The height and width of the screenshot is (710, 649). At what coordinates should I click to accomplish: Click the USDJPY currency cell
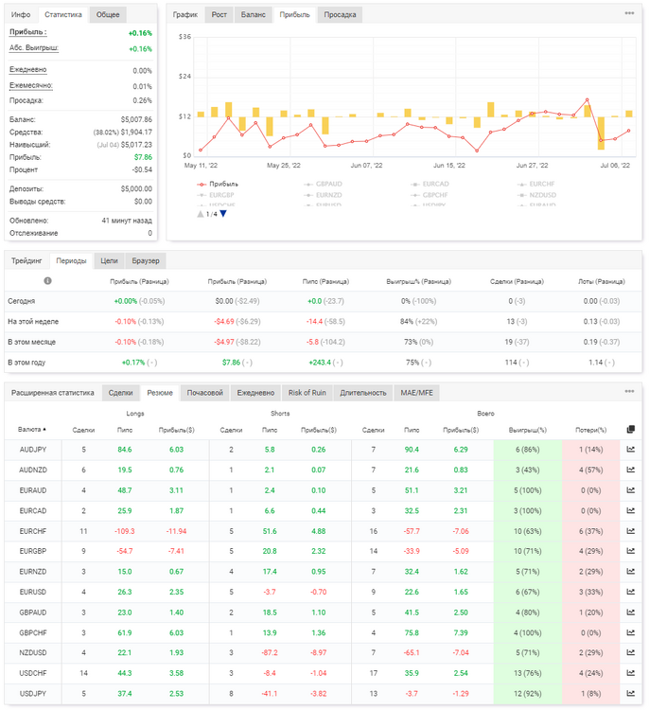(x=33, y=693)
